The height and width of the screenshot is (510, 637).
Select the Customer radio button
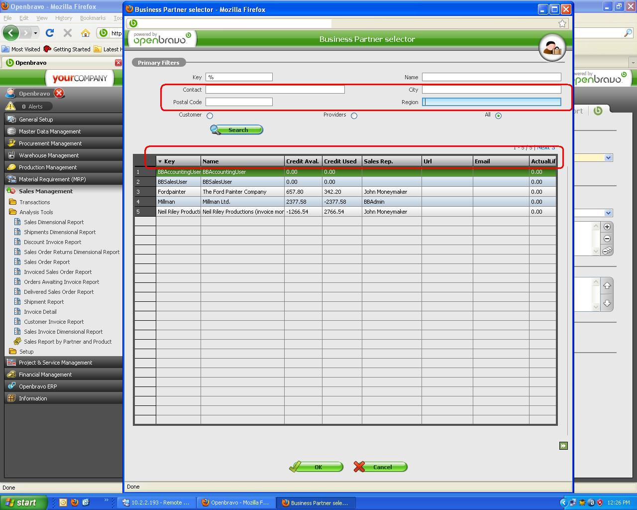[210, 116]
